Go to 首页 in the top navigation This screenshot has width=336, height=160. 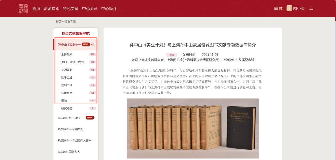tap(36, 9)
